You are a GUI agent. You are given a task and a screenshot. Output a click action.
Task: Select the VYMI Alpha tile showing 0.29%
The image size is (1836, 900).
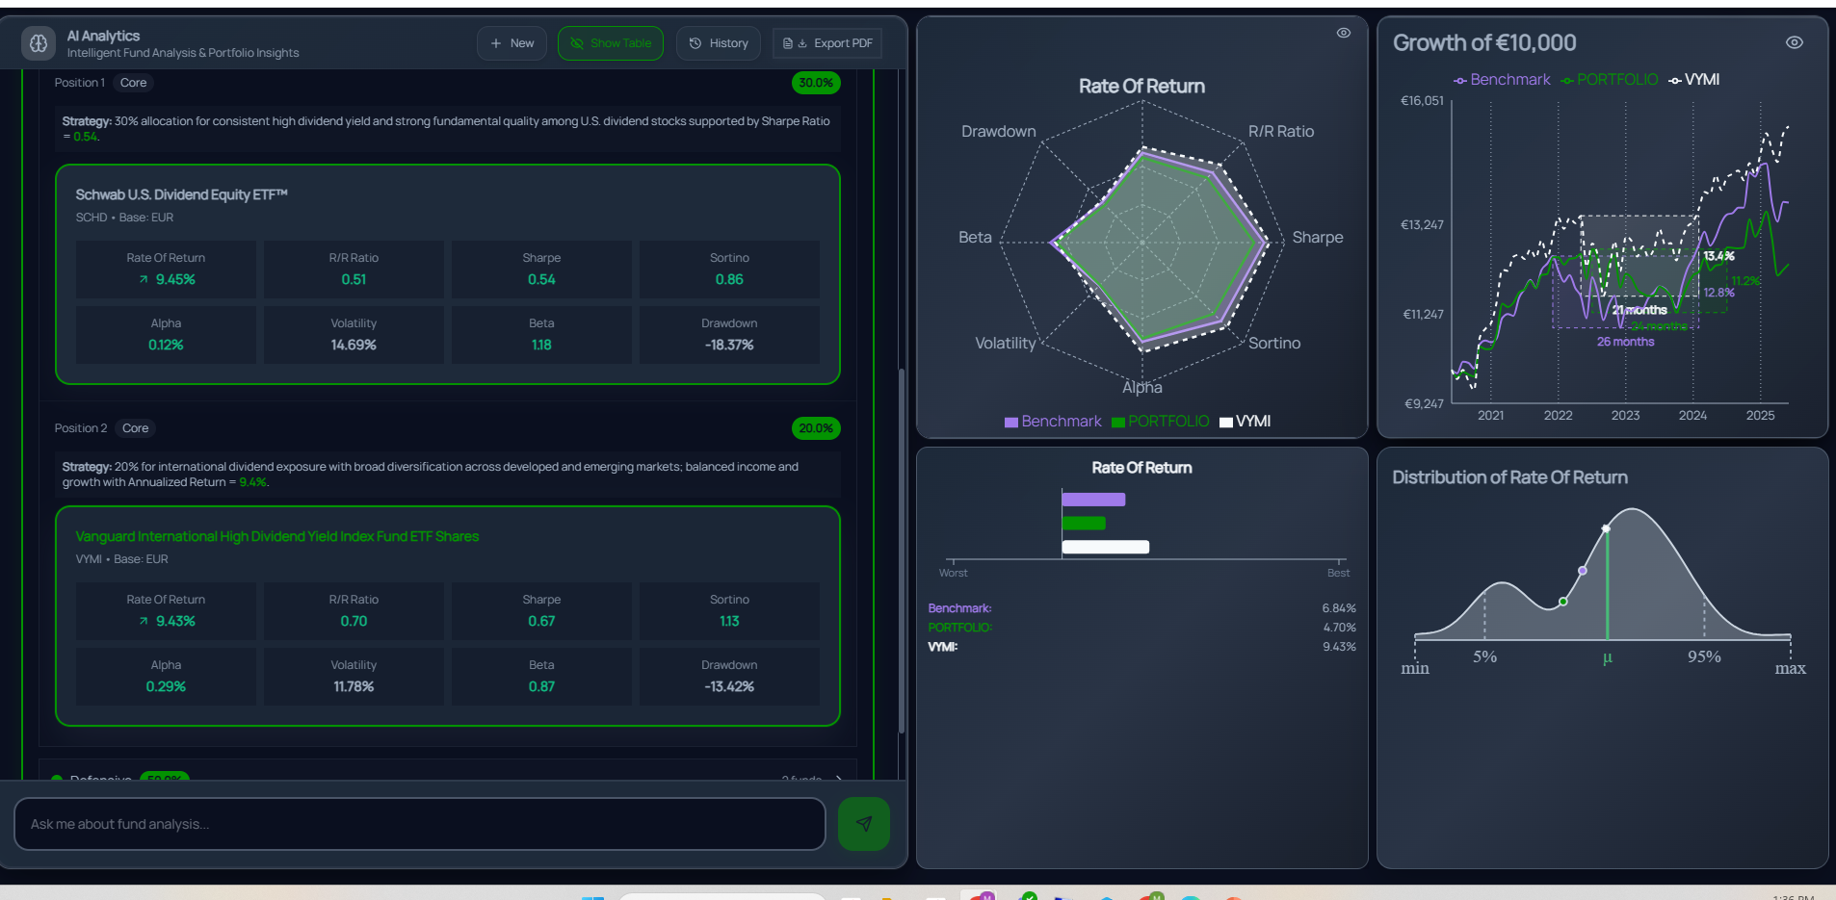(x=166, y=677)
